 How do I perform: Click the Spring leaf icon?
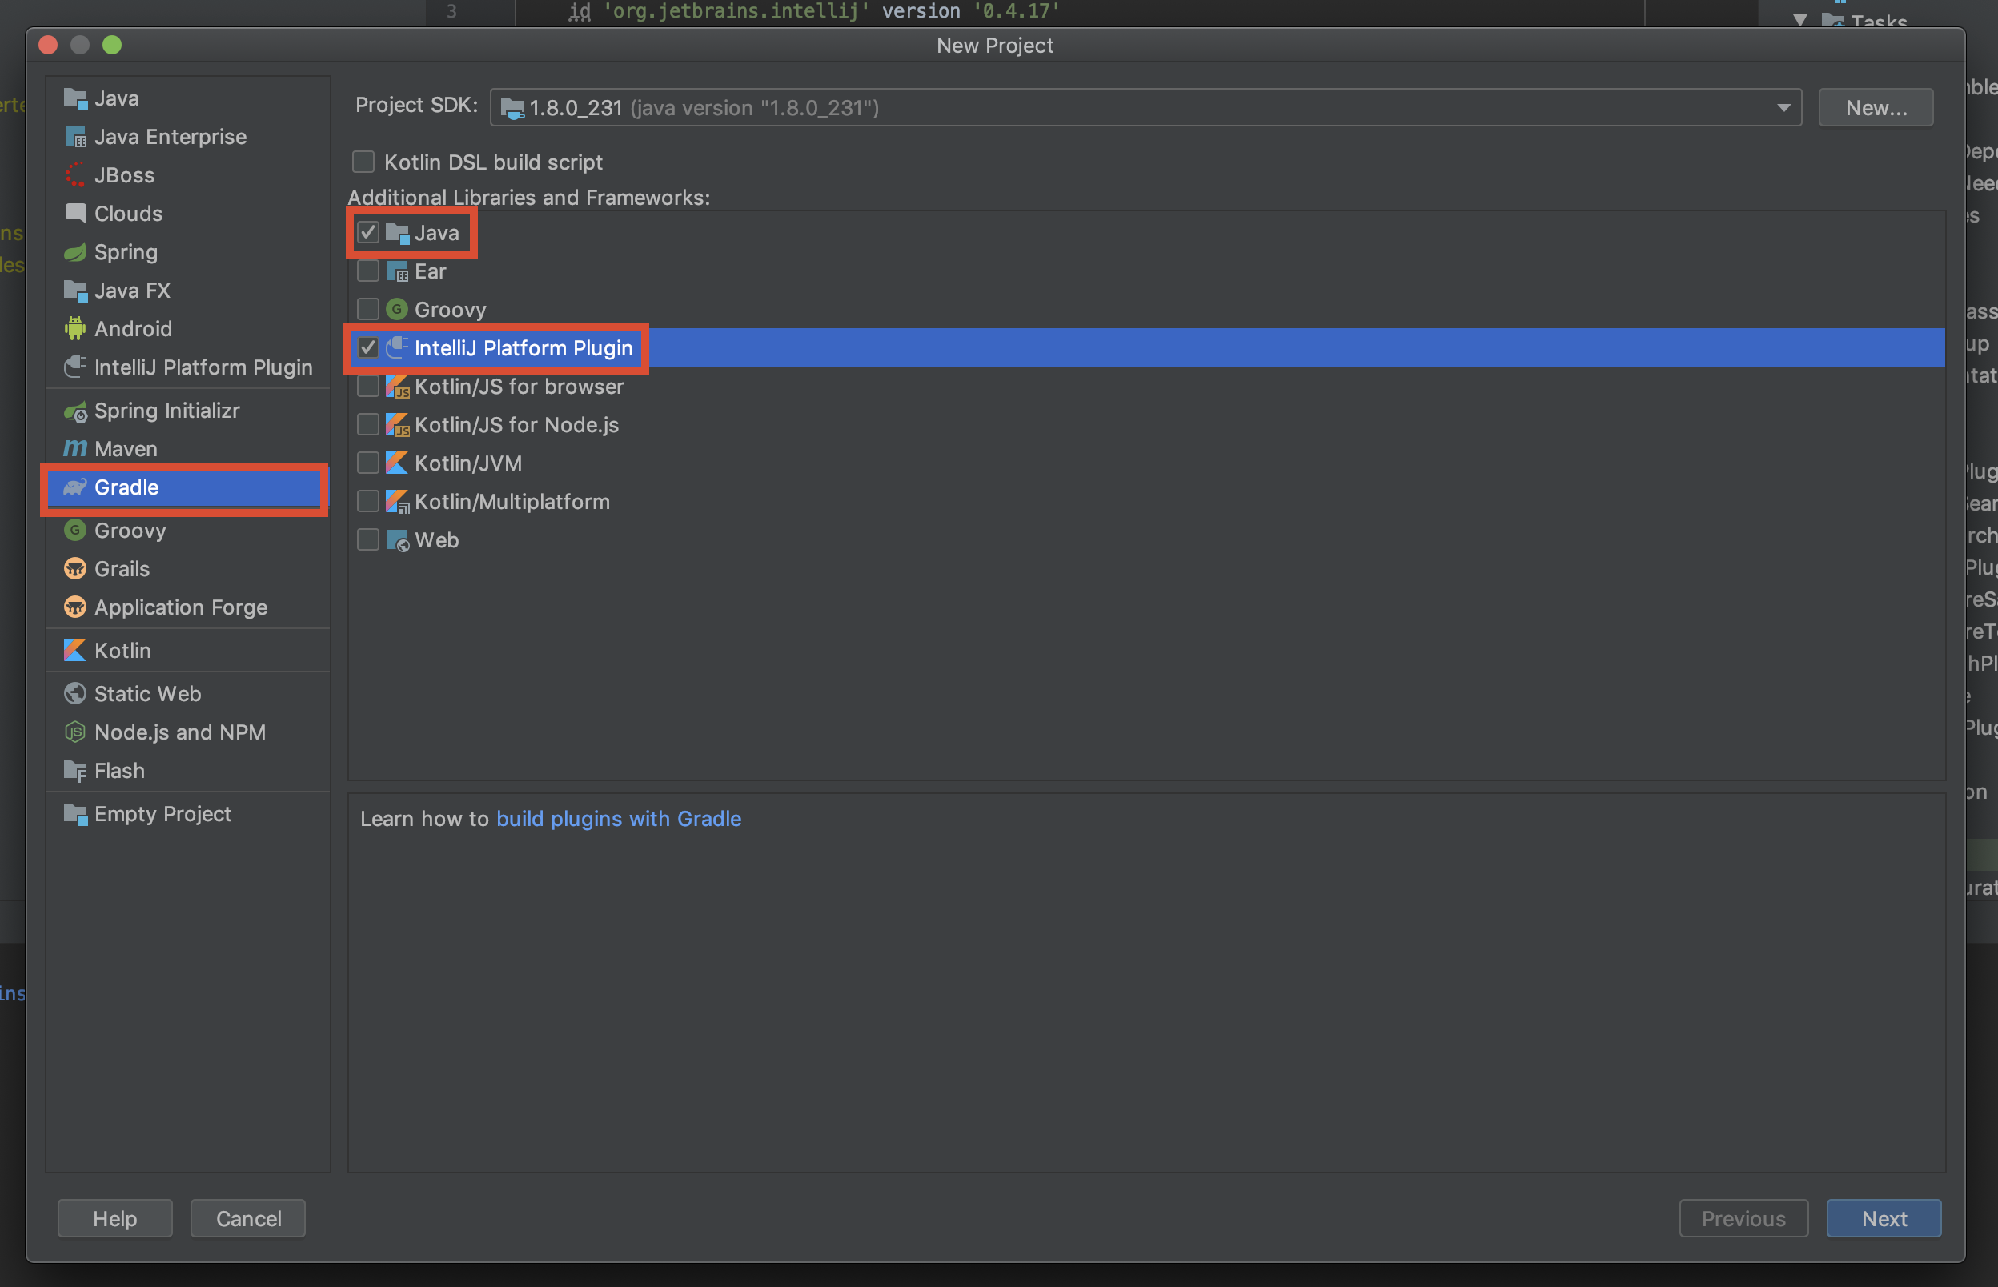(x=75, y=251)
